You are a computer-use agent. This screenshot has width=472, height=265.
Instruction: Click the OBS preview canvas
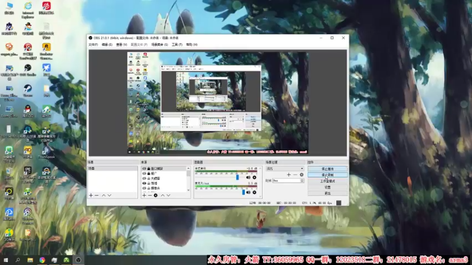(x=218, y=103)
